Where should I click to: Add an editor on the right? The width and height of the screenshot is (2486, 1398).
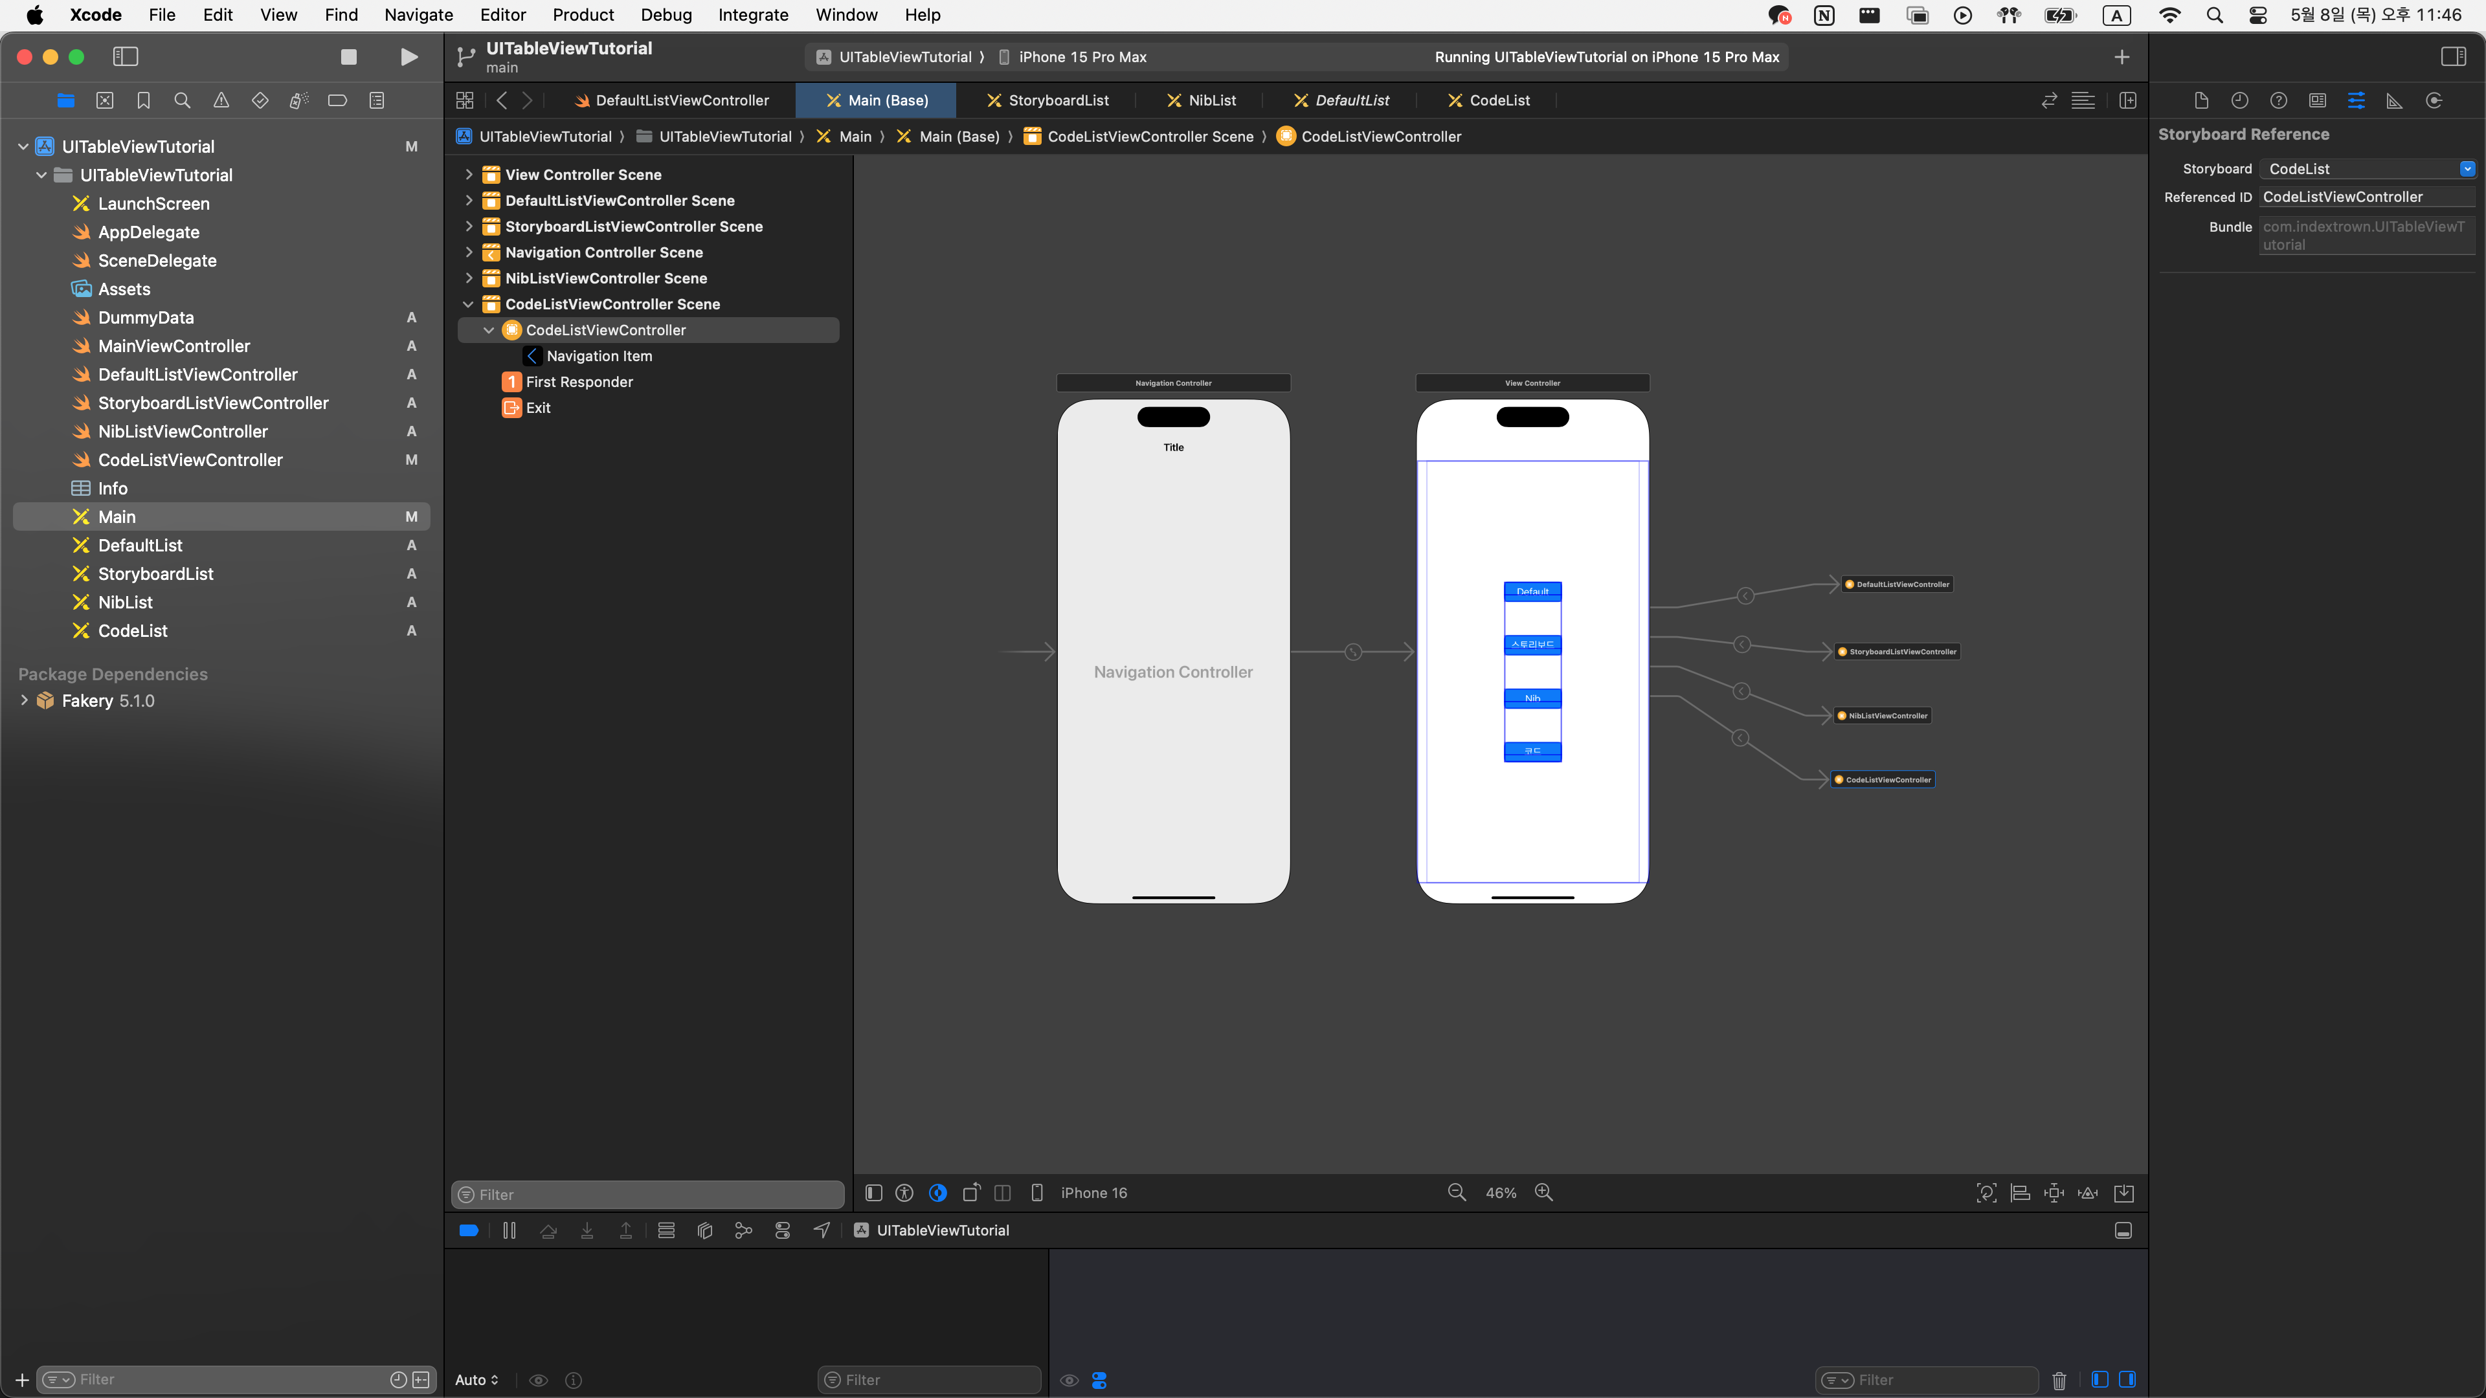(2127, 100)
